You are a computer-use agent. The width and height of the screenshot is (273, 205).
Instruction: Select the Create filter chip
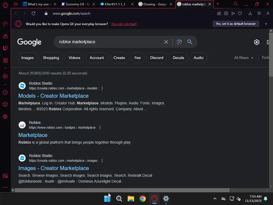pyautogui.click(x=119, y=58)
